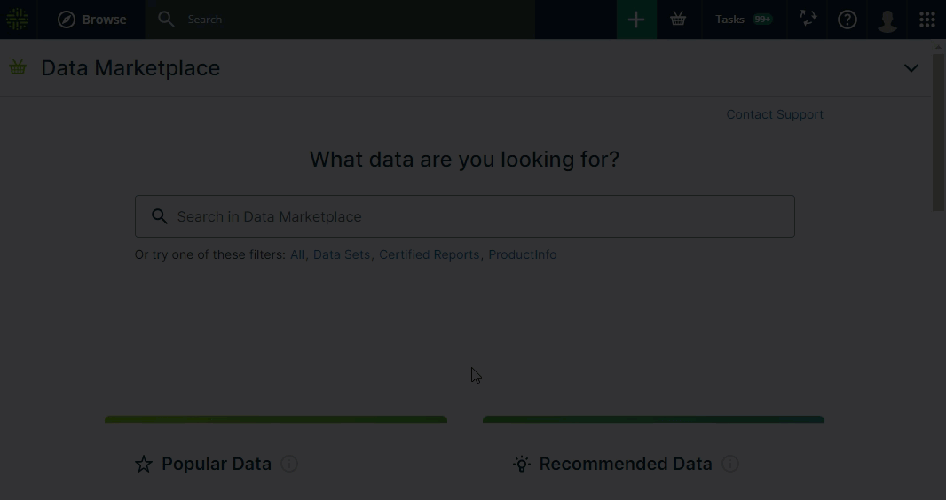Click the magnifier icon in marketplace search
The height and width of the screenshot is (500, 946).
pyautogui.click(x=160, y=216)
